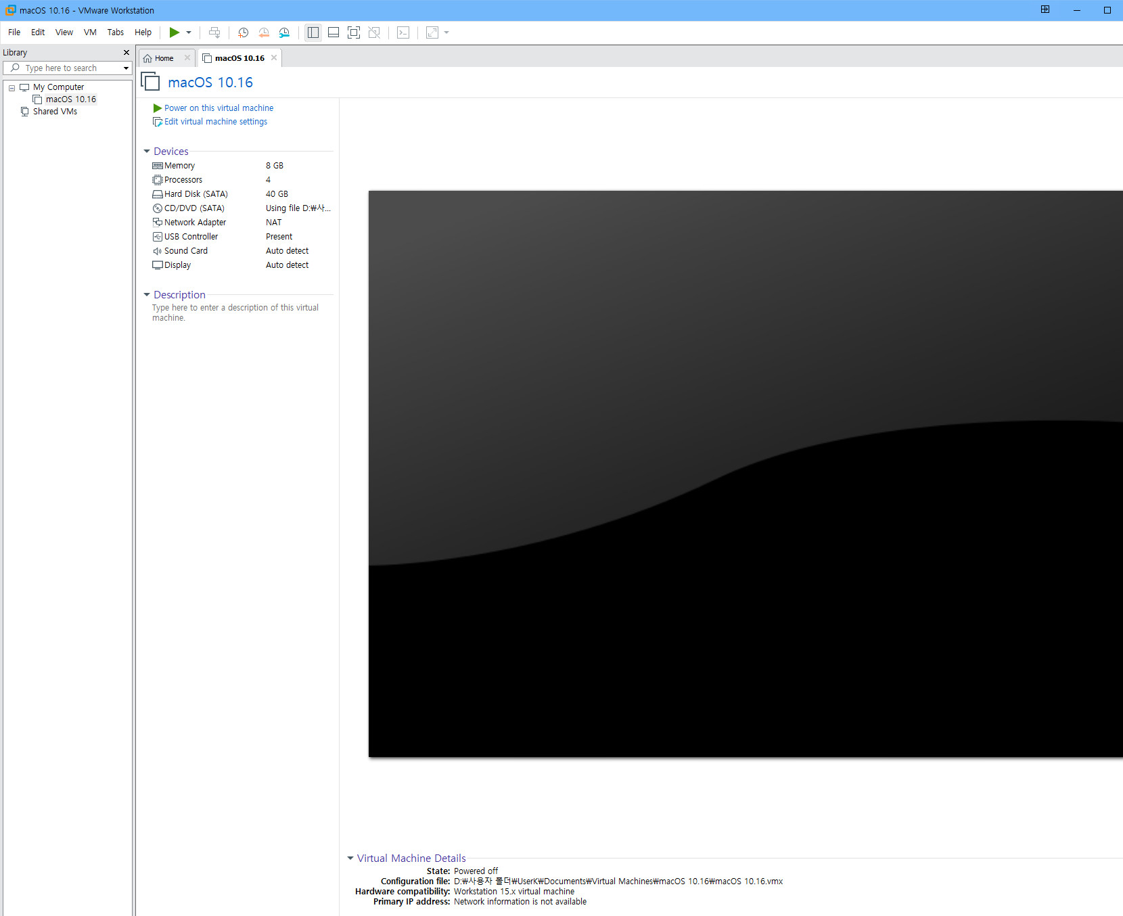Close the Home tab

(187, 58)
